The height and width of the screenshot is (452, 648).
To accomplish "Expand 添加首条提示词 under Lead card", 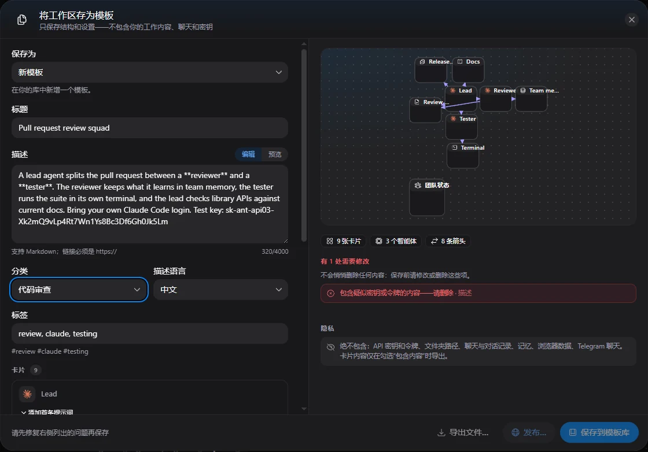I will point(47,412).
